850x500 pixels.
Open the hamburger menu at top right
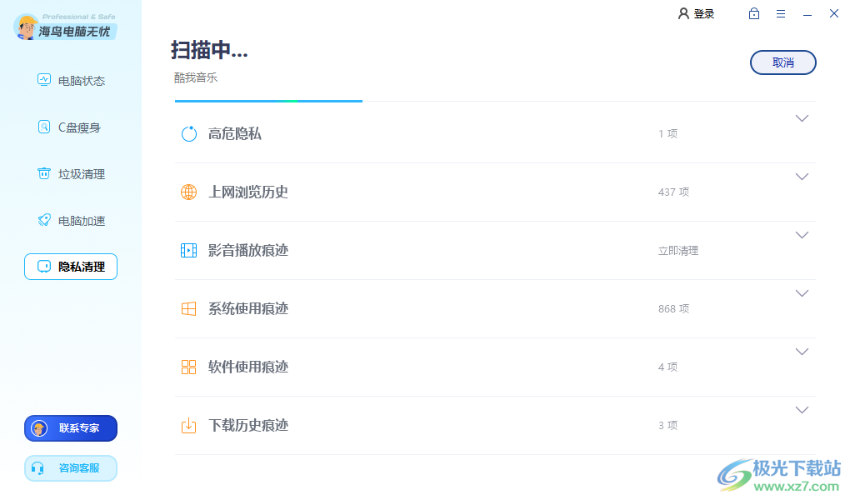[x=781, y=13]
